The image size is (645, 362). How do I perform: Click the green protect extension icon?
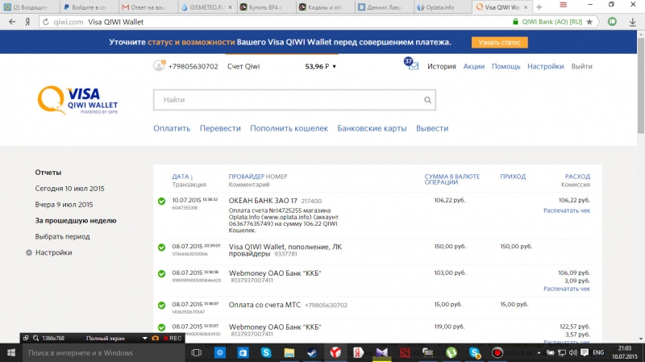coord(612,22)
